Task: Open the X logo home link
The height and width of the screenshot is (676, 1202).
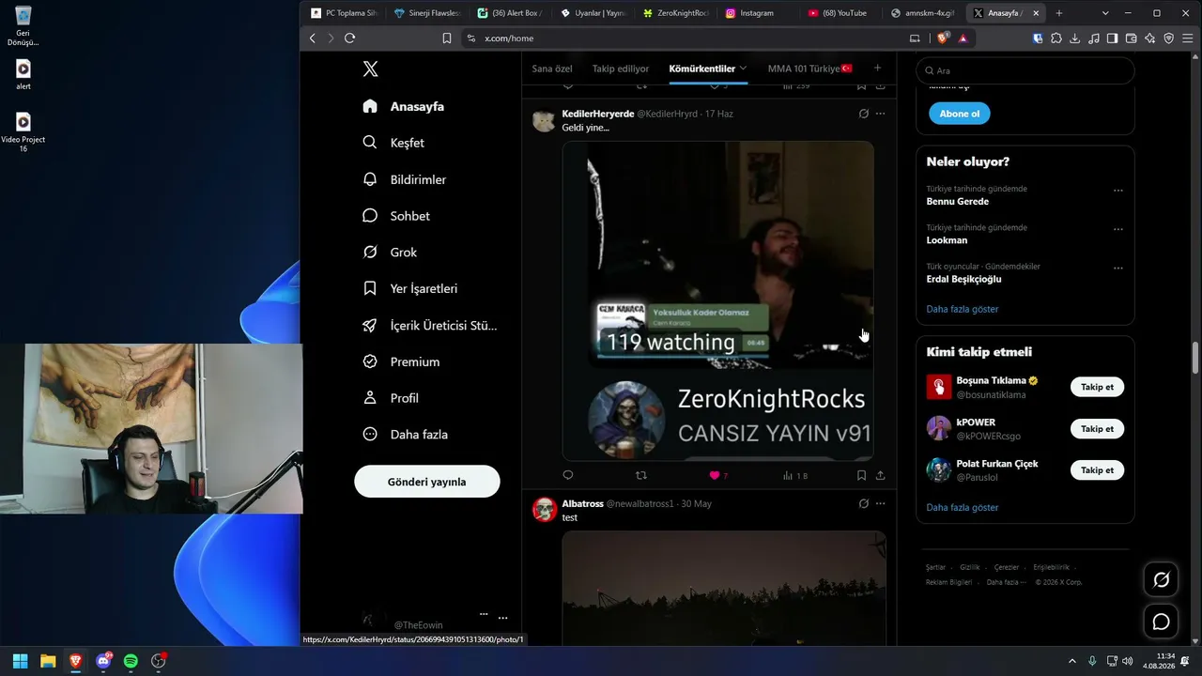Action: pos(370,69)
